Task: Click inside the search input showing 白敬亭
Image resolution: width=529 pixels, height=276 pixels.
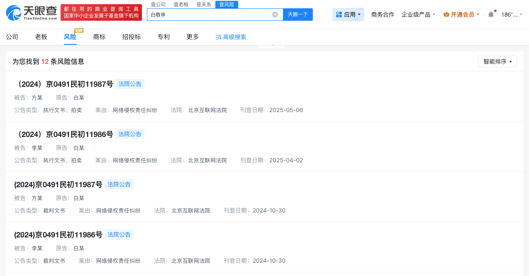Action: coord(207,14)
